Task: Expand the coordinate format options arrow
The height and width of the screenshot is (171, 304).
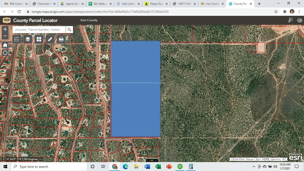Action: point(41,159)
